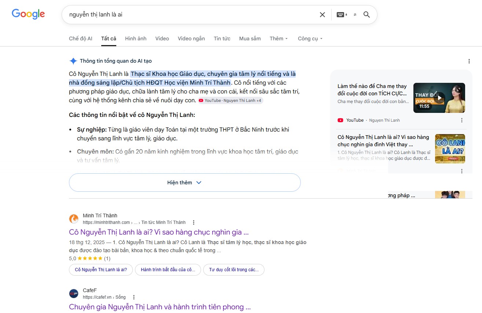
Task: Click the 18 thg 12, 2025 result snippet
Action: (187, 246)
